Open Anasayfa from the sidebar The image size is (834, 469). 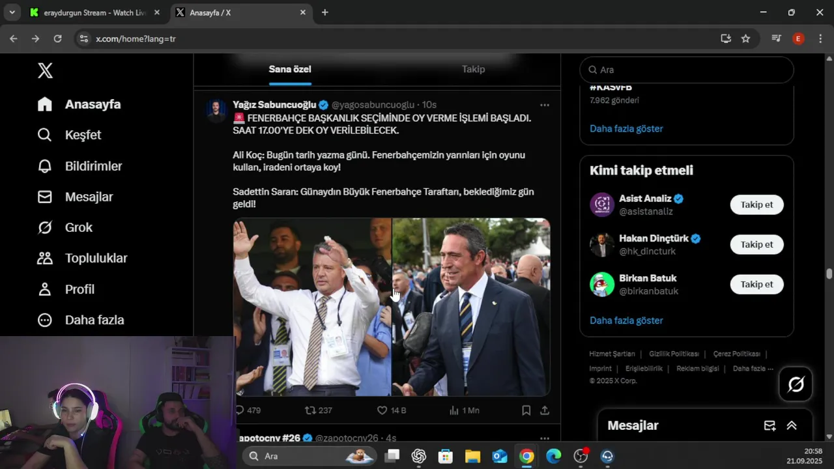[79, 104]
